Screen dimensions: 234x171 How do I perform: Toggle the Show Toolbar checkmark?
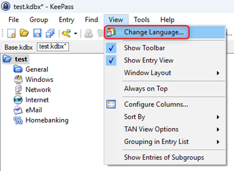pyautogui.click(x=111, y=48)
